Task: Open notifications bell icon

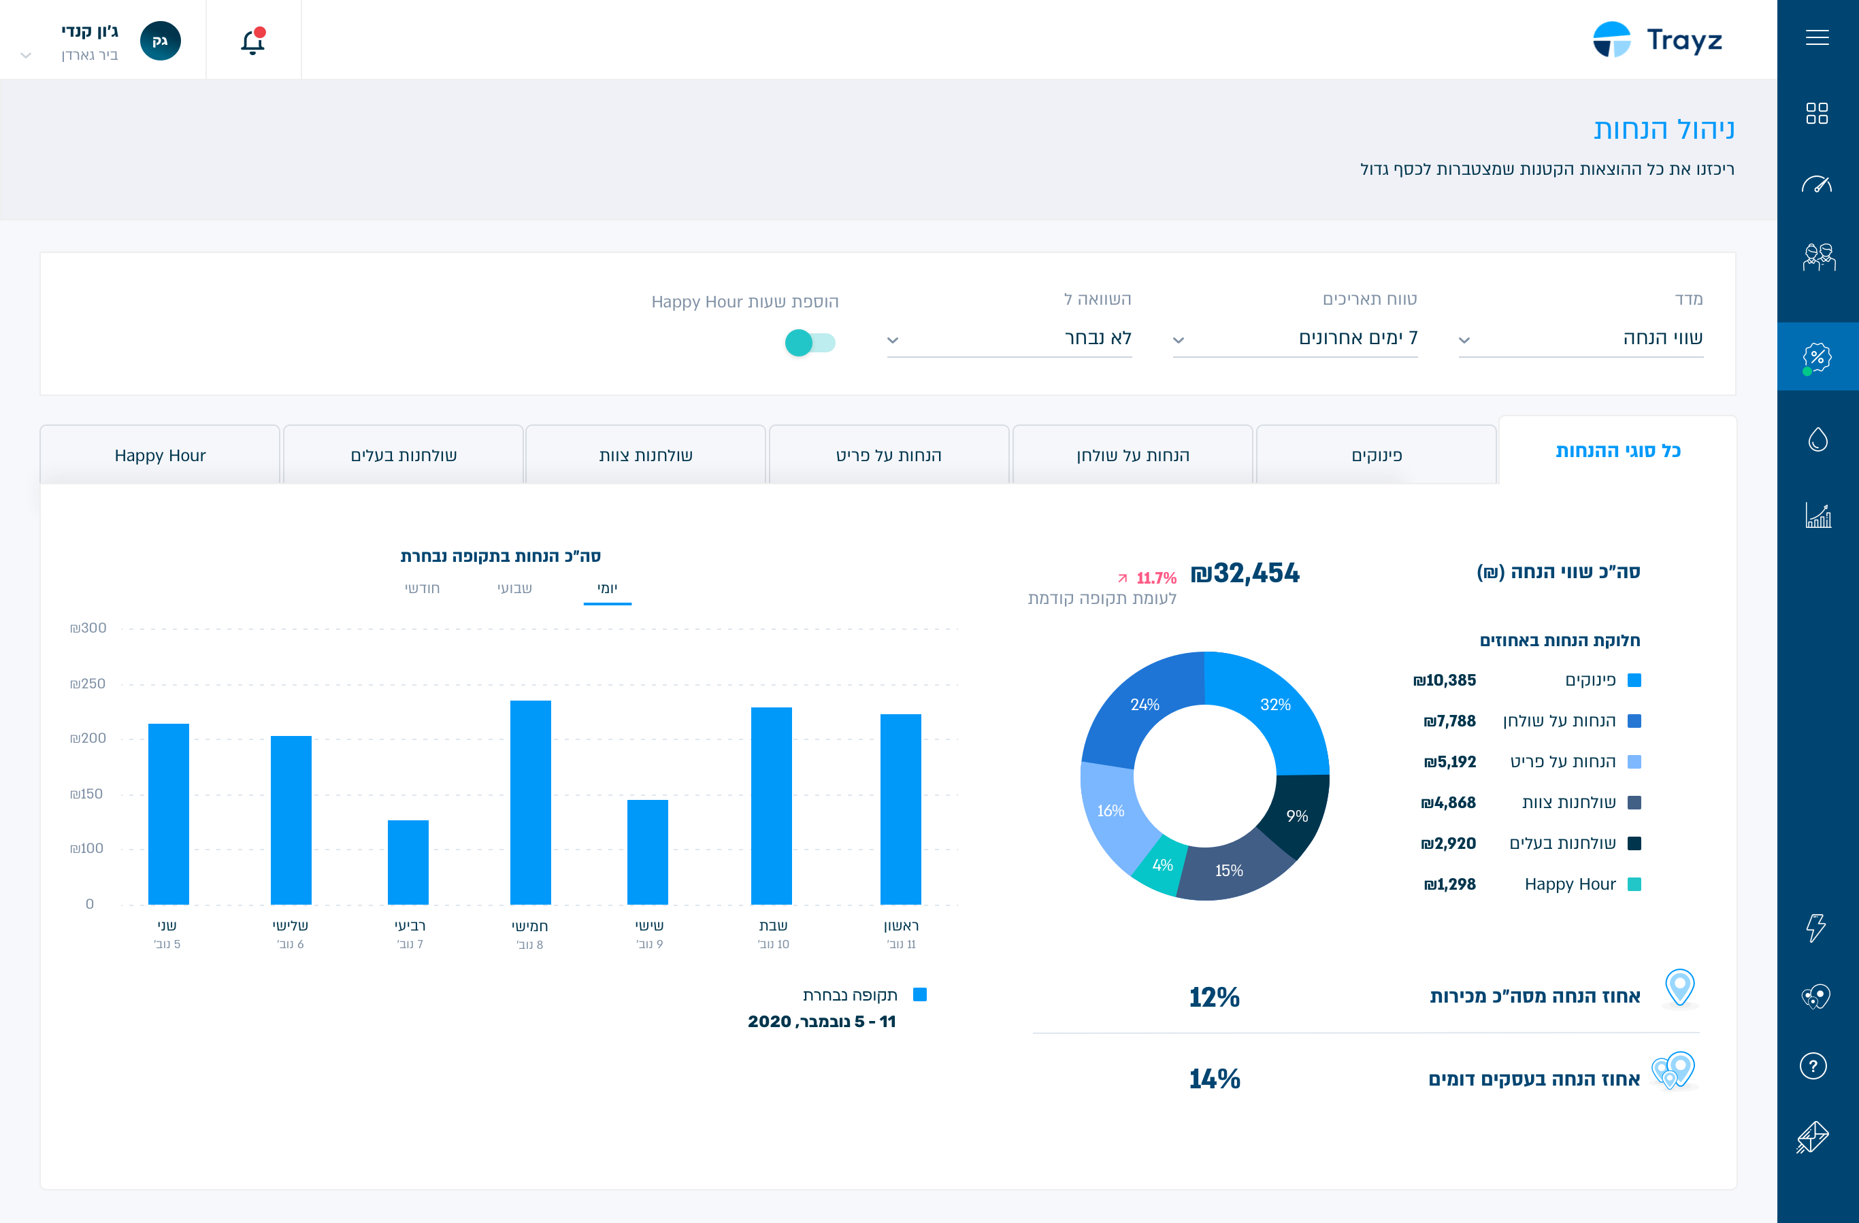Action: pyautogui.click(x=253, y=41)
